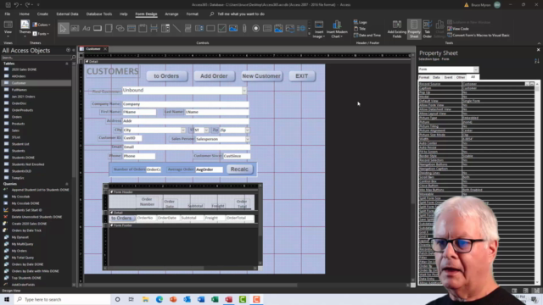Screen dimensions: 543x305
Task: Open the Insert Image menu
Action: pos(319,30)
